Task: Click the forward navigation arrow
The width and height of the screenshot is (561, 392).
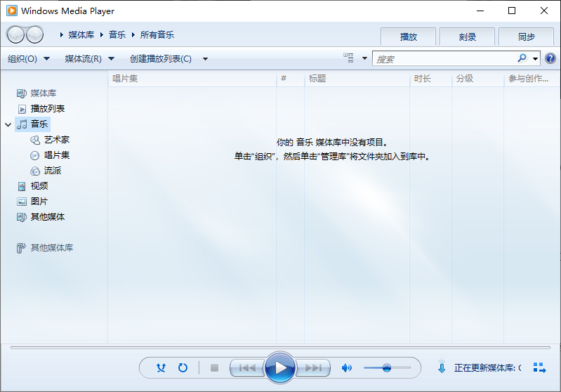Action: pos(34,35)
